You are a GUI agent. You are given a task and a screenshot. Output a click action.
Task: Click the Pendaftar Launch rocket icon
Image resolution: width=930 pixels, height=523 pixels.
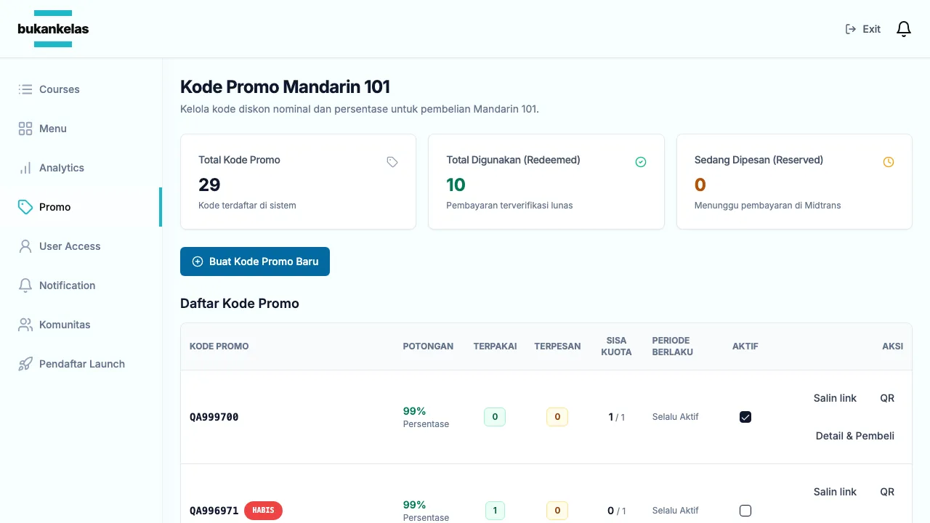25,364
